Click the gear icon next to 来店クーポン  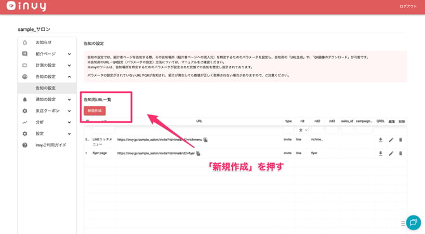tap(25, 111)
